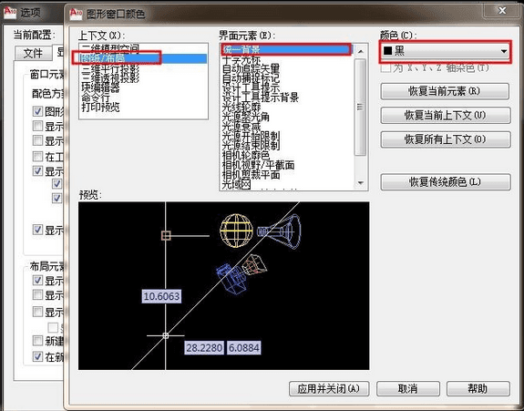Click the interface element list's down arrow
Screen dimensions: 524x411
[x=360, y=183]
